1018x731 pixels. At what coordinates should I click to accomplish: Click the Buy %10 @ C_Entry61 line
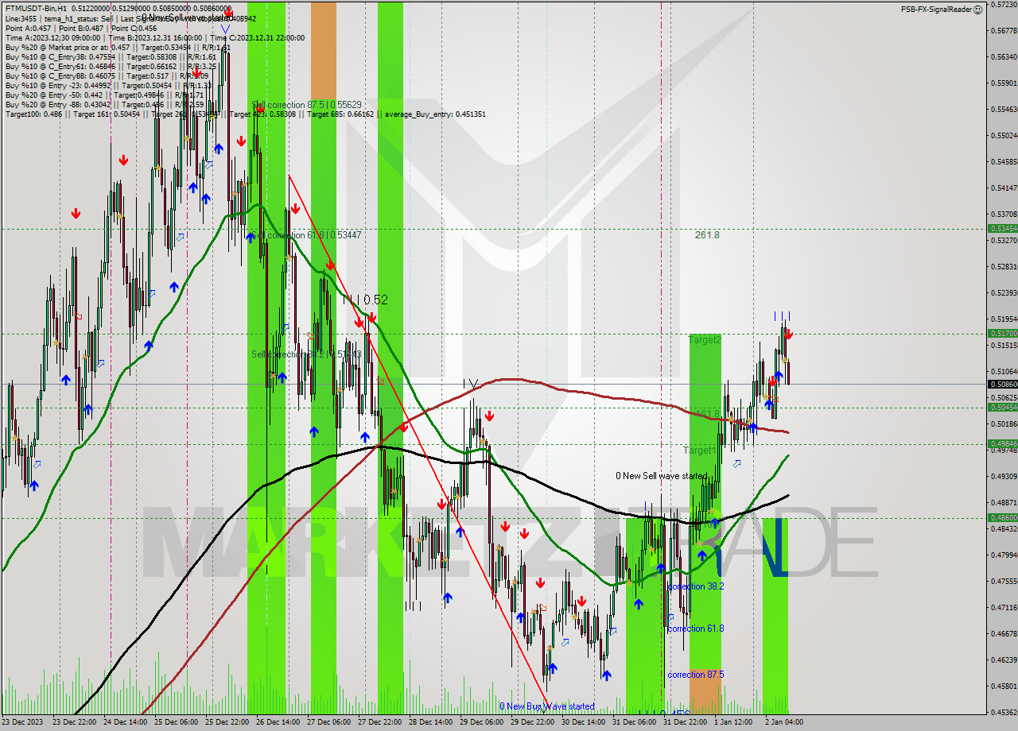point(111,66)
